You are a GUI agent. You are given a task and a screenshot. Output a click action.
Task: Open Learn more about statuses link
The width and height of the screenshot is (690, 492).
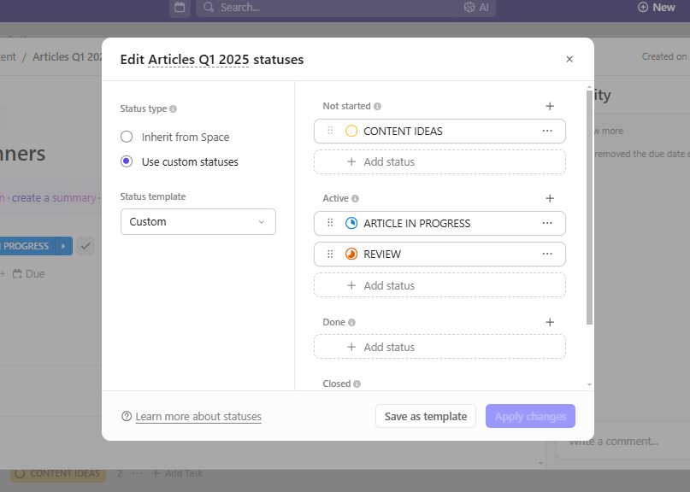pyautogui.click(x=198, y=416)
